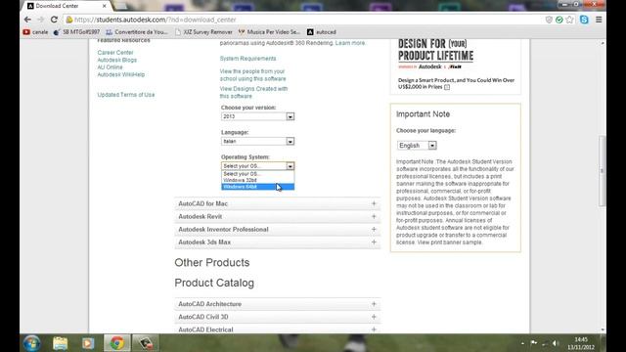Bookmark page with star icon
This screenshot has width=626, height=352.
(x=569, y=20)
